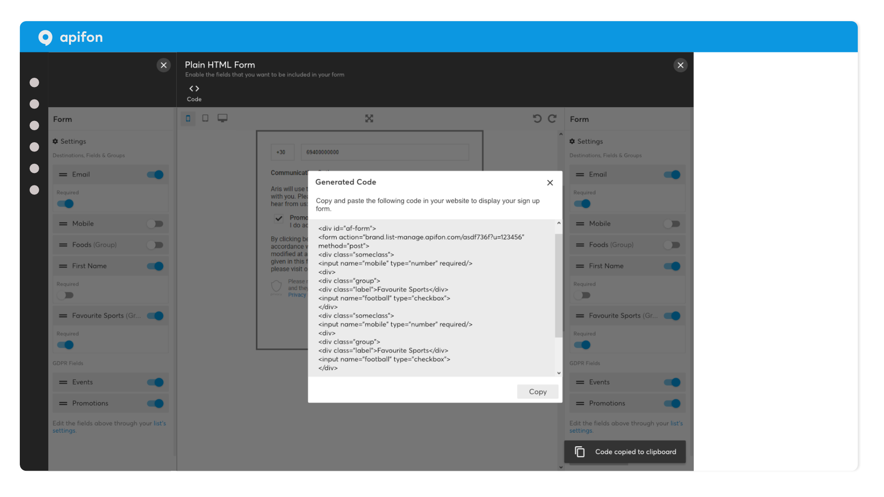Click the shield privacy icon in form preview
The image size is (884, 497).
click(276, 287)
